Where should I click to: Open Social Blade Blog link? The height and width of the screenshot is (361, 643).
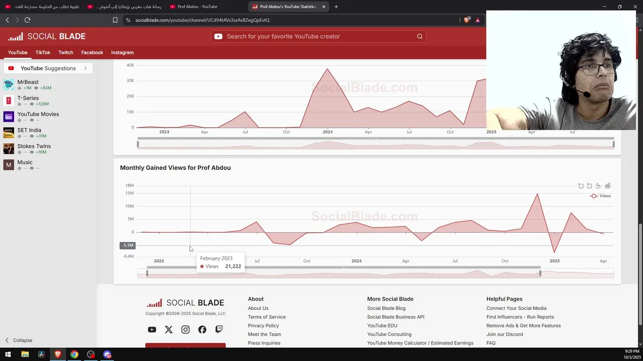(x=386, y=308)
